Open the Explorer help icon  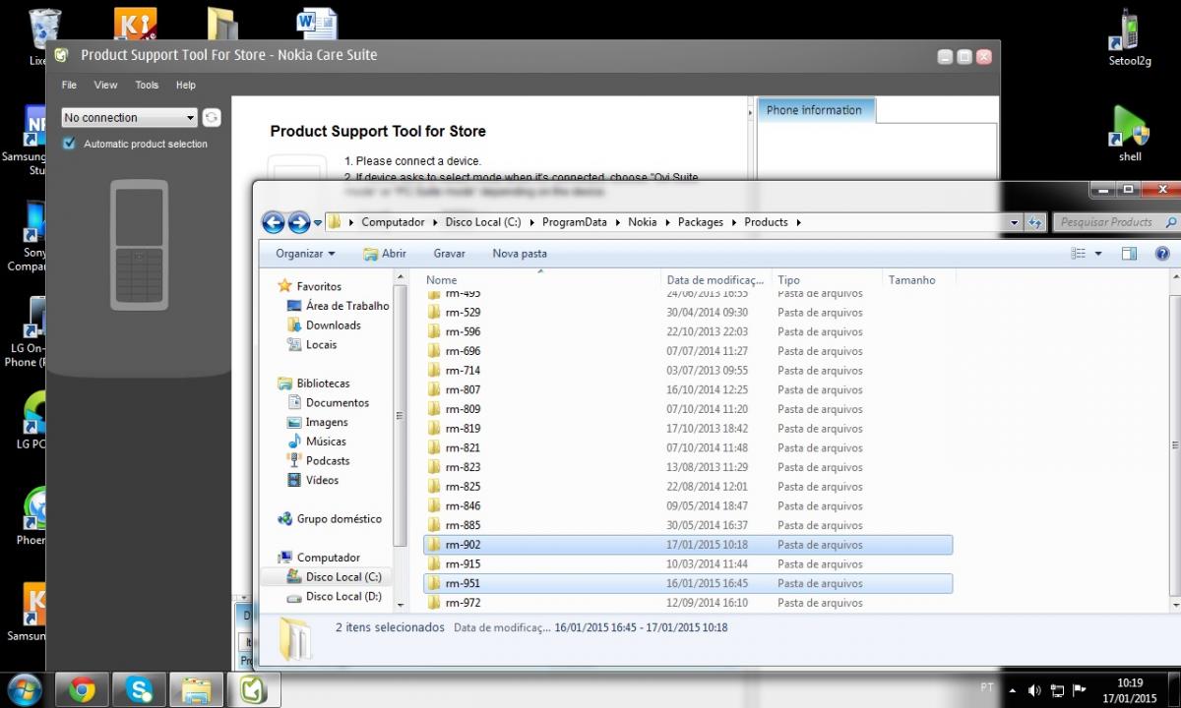(x=1163, y=254)
